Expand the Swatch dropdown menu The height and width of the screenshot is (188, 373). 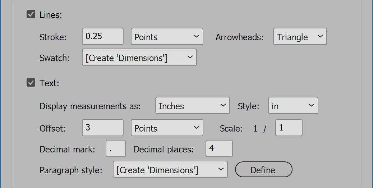click(139, 58)
